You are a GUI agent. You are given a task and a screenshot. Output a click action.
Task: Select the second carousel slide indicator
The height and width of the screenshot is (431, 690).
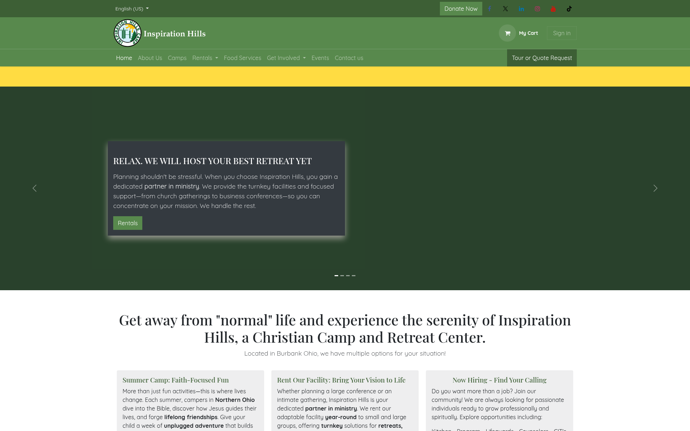tap(342, 275)
